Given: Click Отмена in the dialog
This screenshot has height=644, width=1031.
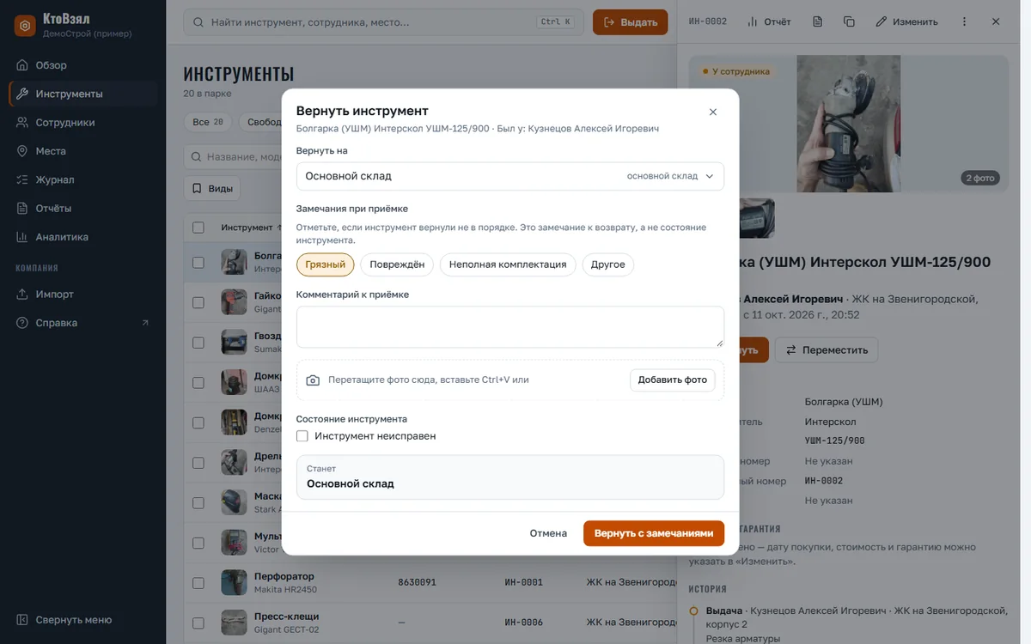Looking at the screenshot, I should (548, 533).
